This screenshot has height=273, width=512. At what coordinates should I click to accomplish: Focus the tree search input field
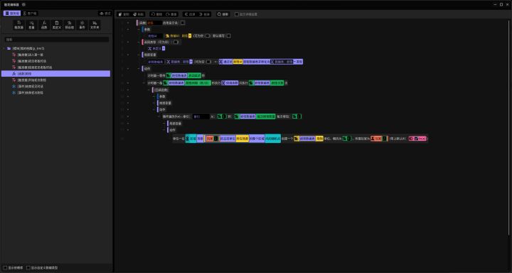tap(56, 40)
